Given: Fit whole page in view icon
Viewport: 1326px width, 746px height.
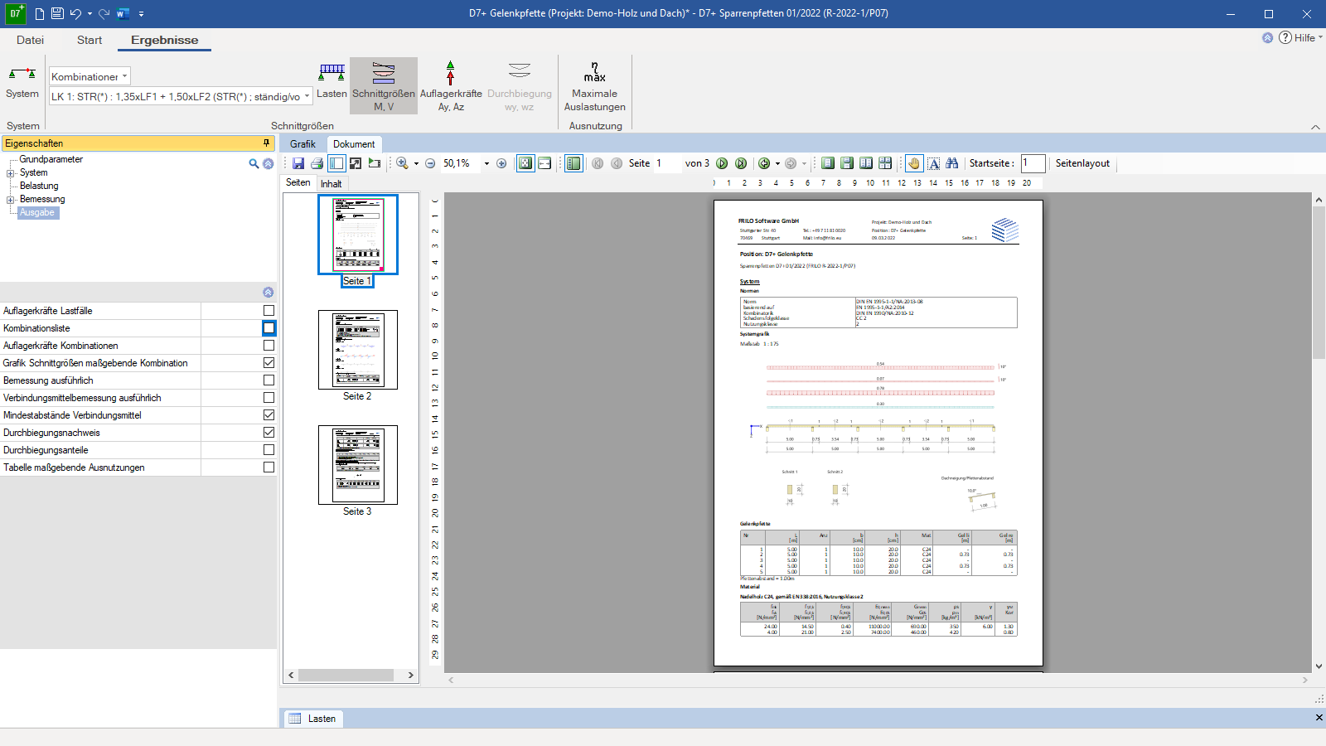Looking at the screenshot, I should (x=525, y=163).
